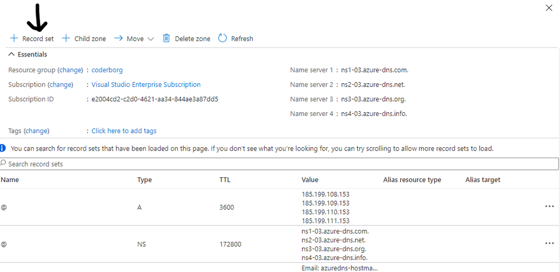Change the resource group
This screenshot has width=560, height=272.
tap(70, 70)
